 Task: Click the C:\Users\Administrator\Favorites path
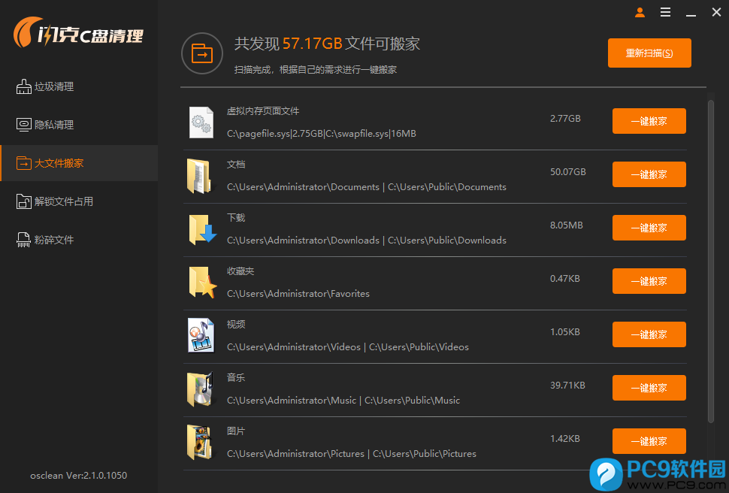(298, 294)
